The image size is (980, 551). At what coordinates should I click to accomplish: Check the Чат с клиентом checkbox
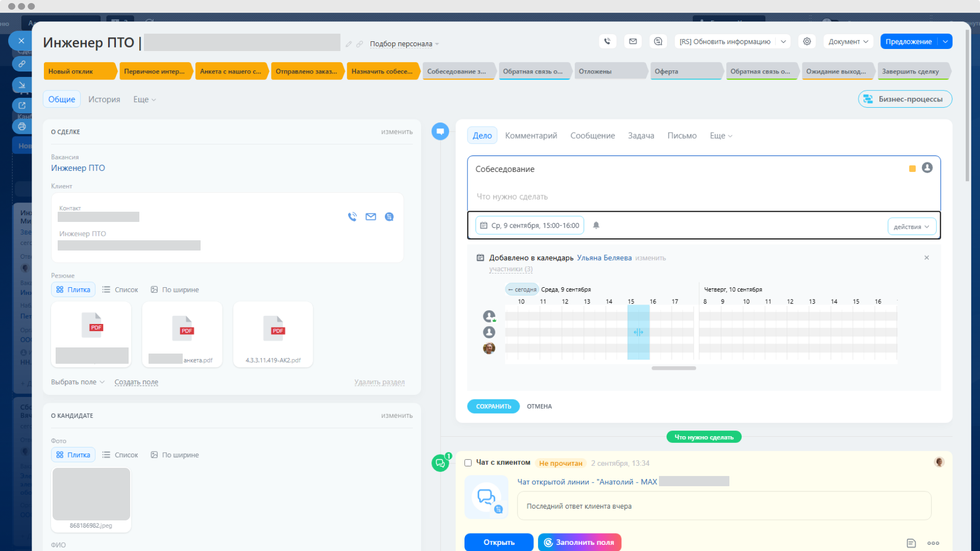(468, 463)
